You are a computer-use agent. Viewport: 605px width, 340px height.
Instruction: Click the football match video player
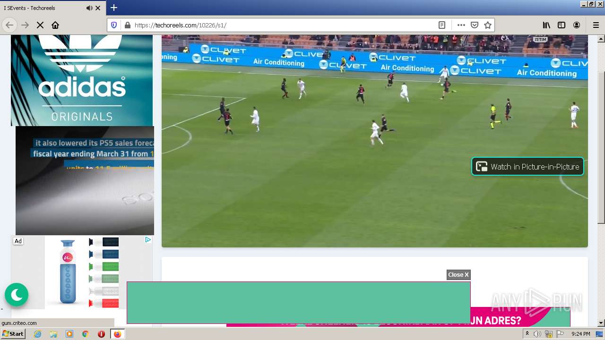coord(375,141)
